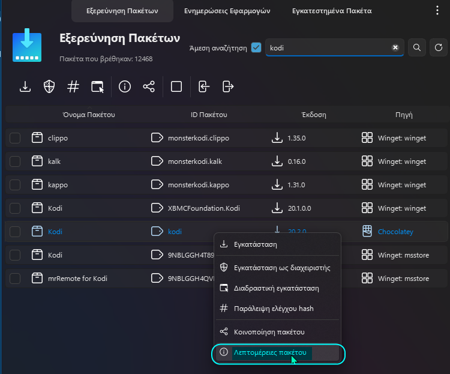This screenshot has width=450, height=374.
Task: Open the three-dot more options menu
Action: [437, 10]
